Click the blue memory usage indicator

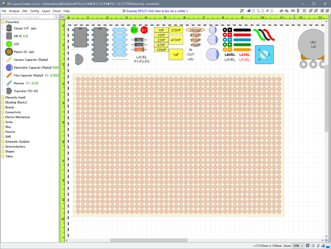328,246
